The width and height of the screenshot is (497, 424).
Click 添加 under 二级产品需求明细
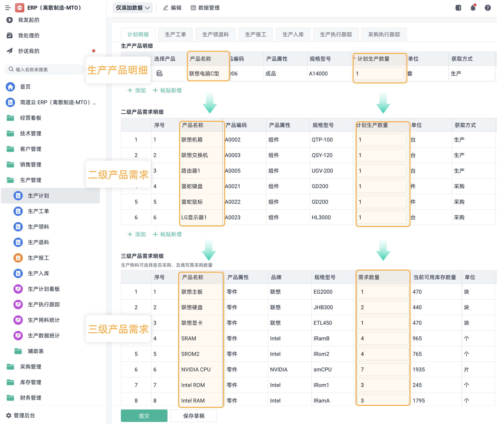pyautogui.click(x=136, y=234)
